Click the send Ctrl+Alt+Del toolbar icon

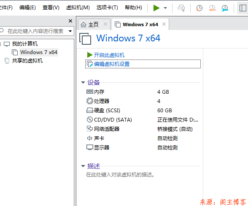[181, 8]
